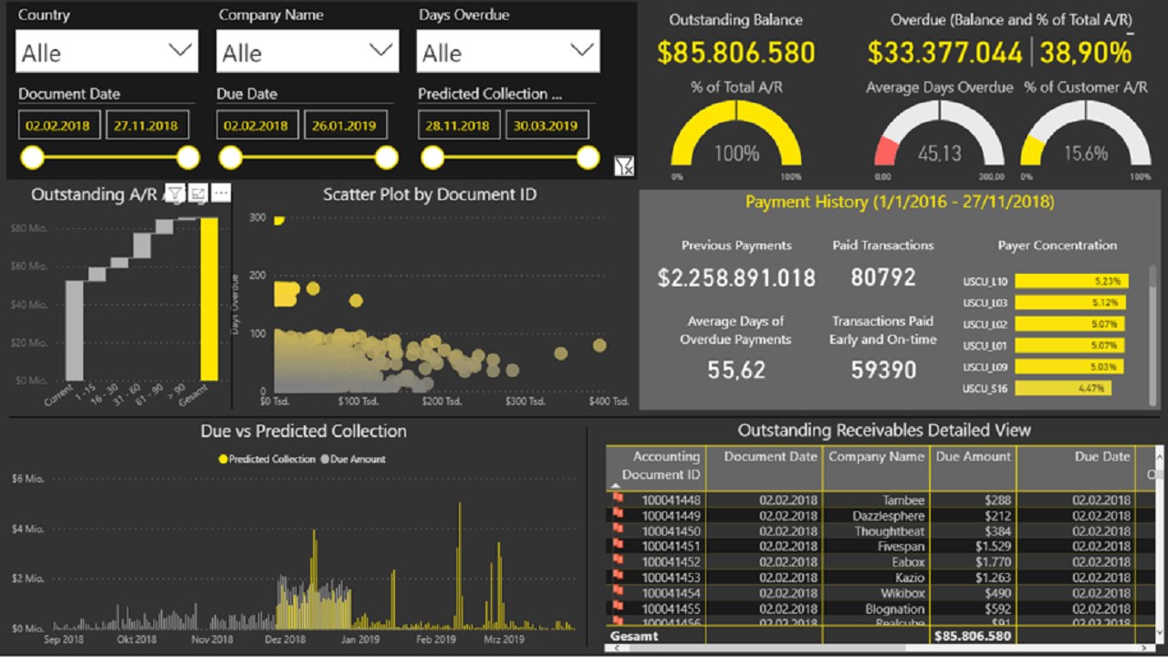1168x657 pixels.
Task: Click the focus mode icon on A/R chart
Action: pos(198,193)
